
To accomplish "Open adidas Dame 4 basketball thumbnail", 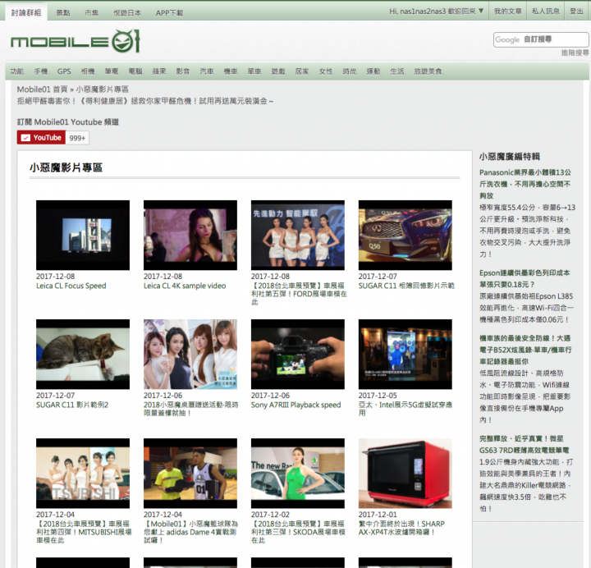I will (x=190, y=474).
